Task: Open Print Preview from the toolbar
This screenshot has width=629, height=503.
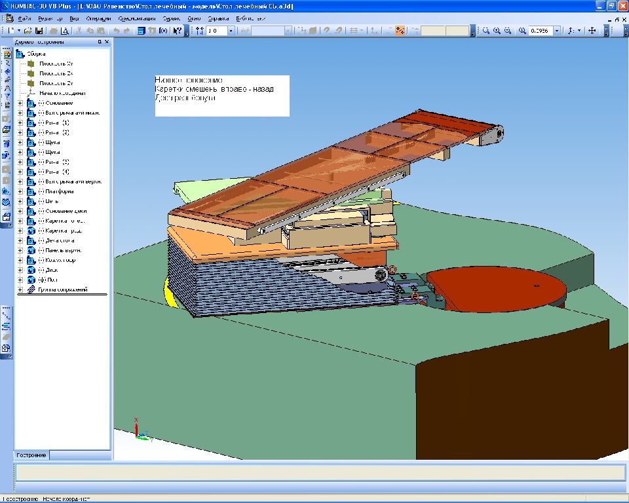Action: tap(64, 31)
